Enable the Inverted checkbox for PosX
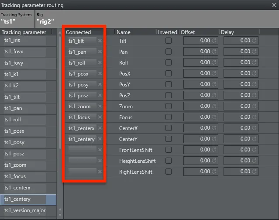The height and width of the screenshot is (220, 279). tap(169, 73)
